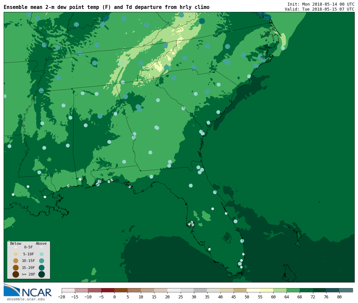The image size is (358, 303).
Task: Click the -20 to -15 pale pink colorbar segment
Action: click(68, 290)
